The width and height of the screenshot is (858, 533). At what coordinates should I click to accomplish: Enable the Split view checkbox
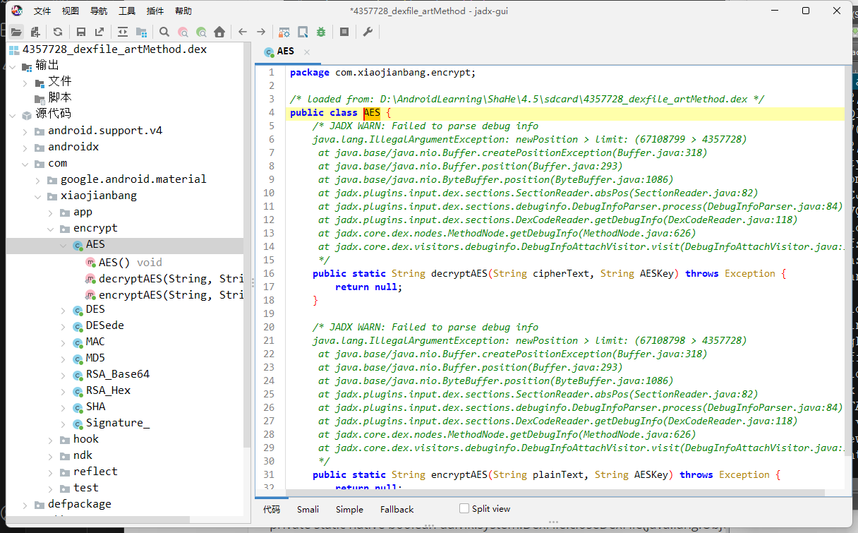click(464, 508)
